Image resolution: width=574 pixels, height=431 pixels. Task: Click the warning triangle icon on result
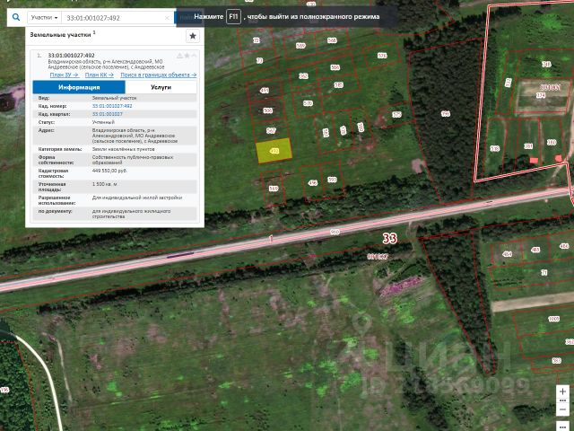click(x=179, y=56)
